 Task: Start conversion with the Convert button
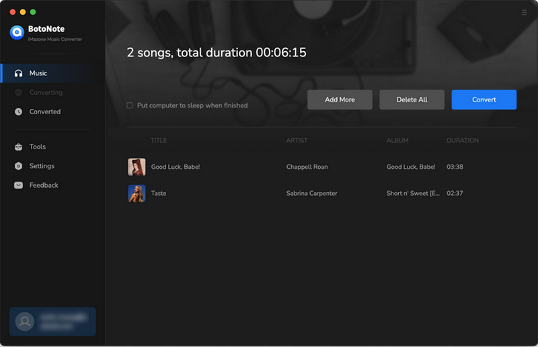(x=484, y=100)
